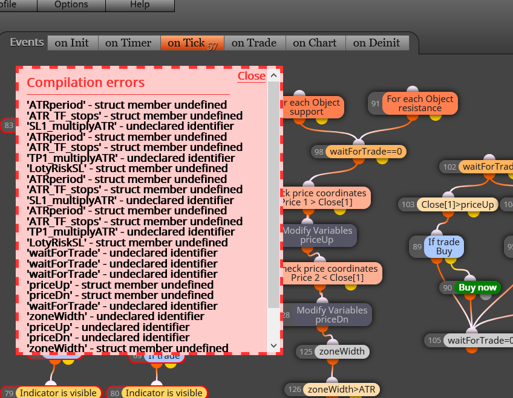The height and width of the screenshot is (398, 513).
Task: Click the number label 83 at left edge
Action: click(9, 126)
